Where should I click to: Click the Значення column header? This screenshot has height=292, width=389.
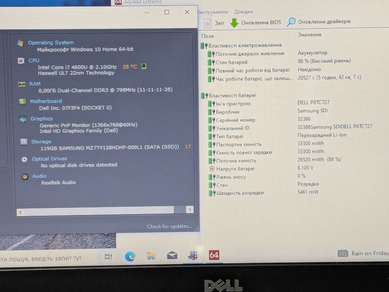[310, 35]
